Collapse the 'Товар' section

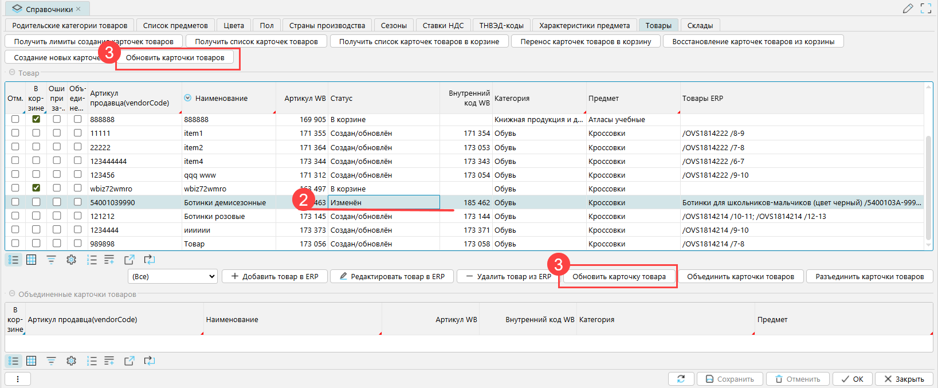click(x=12, y=73)
